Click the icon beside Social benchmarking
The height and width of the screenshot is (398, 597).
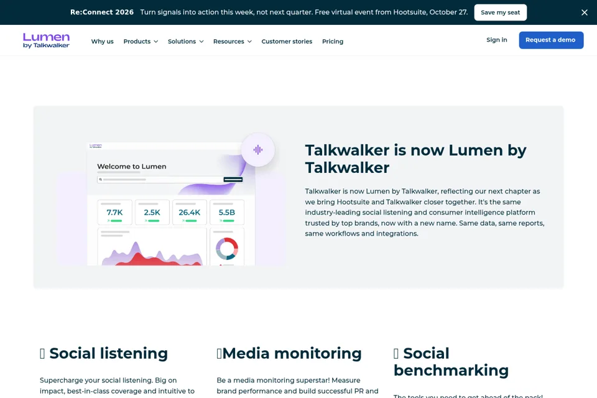(x=396, y=353)
